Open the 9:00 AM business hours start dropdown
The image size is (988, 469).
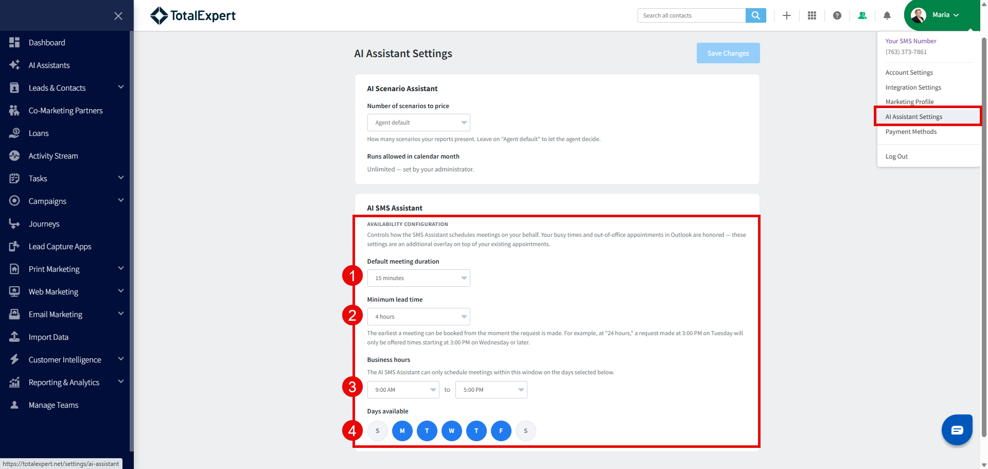coord(403,390)
